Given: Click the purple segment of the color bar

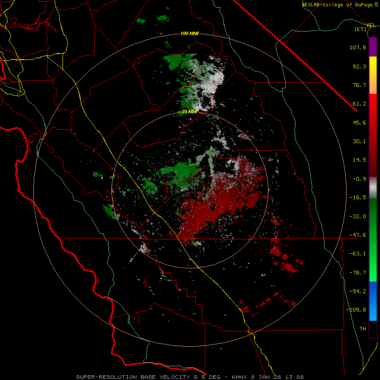Looking at the screenshot, I should click(373, 47).
